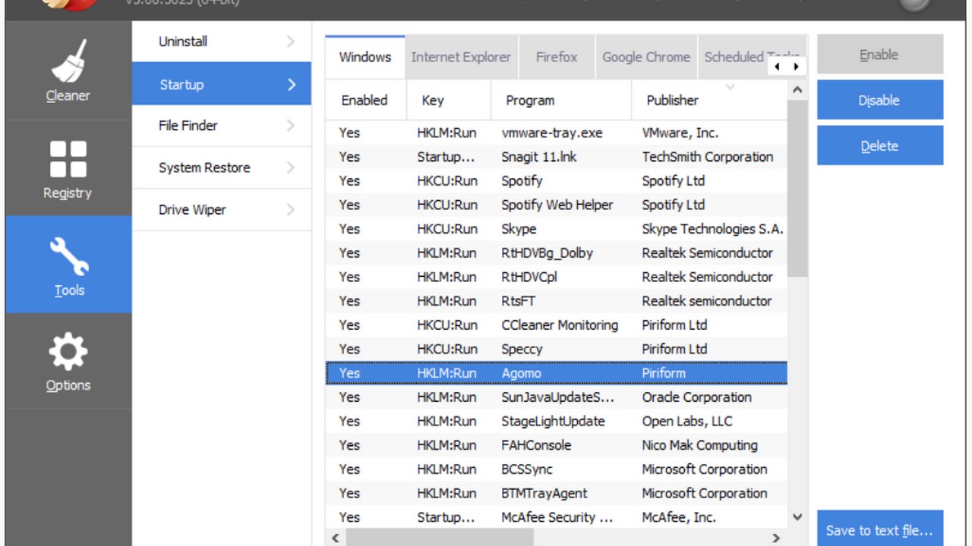The image size is (972, 546).
Task: Select the Tools wrench icon
Action: tap(69, 256)
